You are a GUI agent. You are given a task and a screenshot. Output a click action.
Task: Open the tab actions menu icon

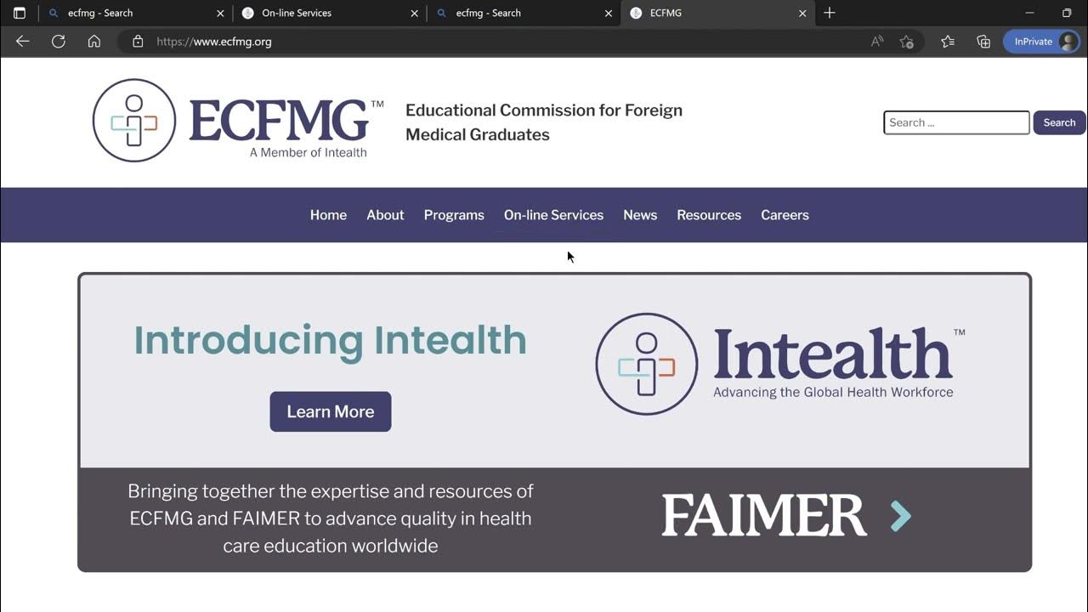click(20, 13)
